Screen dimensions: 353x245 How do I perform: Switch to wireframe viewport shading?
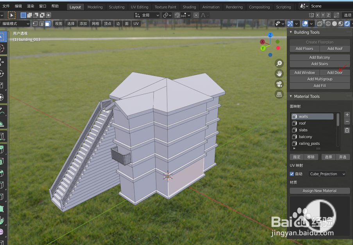click(328, 23)
